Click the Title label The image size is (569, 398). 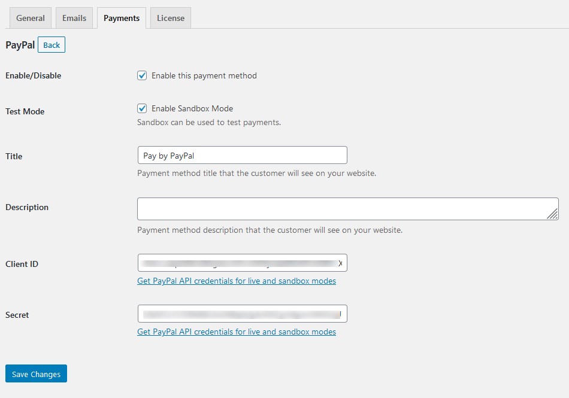tap(14, 156)
